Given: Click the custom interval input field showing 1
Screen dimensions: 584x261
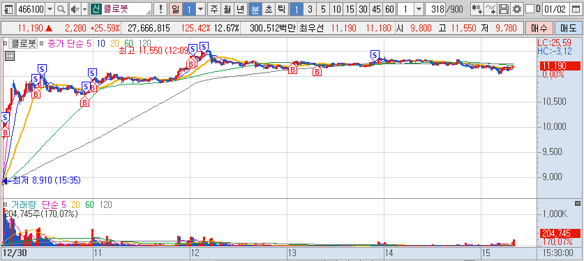Looking at the screenshot, I should [405, 9].
